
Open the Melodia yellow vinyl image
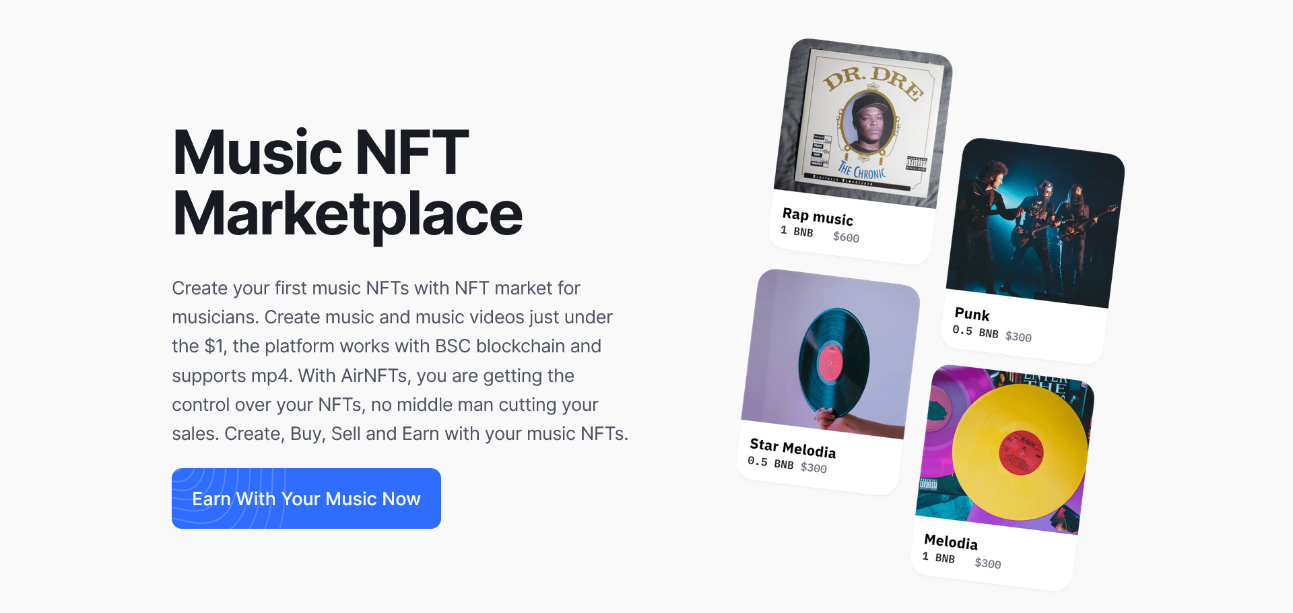1005,449
